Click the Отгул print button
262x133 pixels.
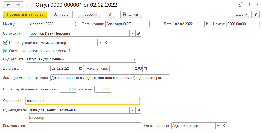131,14
